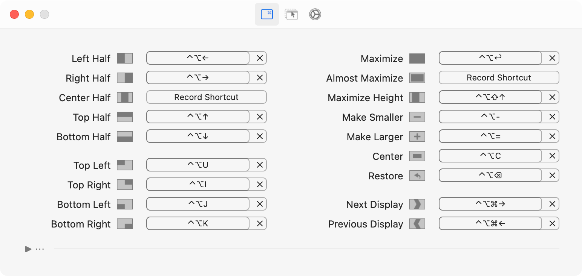Open the keyboard shortcuts tab in toolbar
The width and height of the screenshot is (582, 276).
point(267,14)
